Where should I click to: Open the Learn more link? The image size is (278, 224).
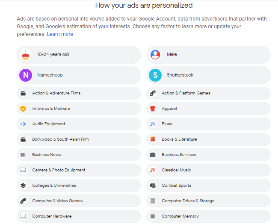pos(60,34)
